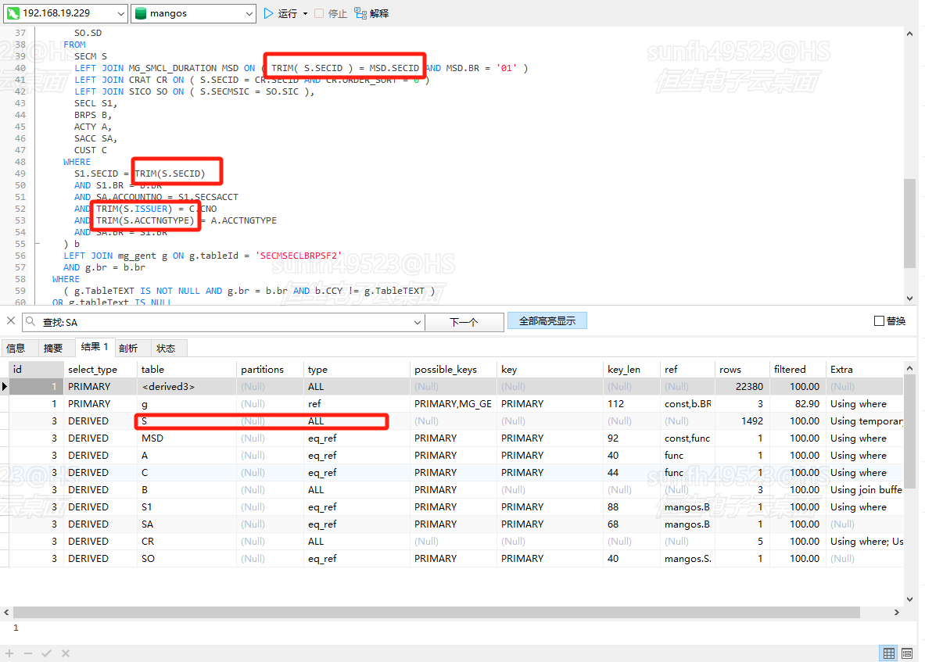925x662 pixels.
Task: Click the PRIMARY,MG_GE possible_keys cell
Action: (453, 404)
